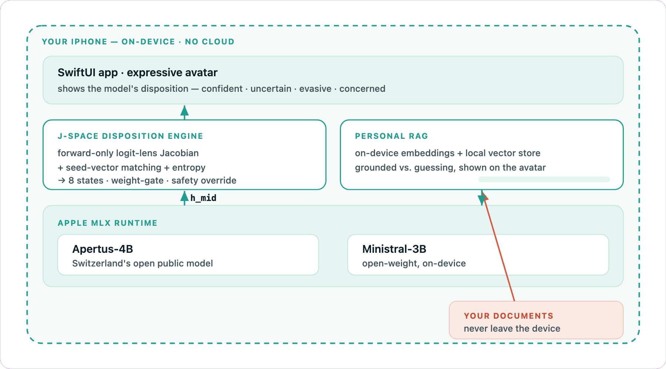This screenshot has width=666, height=369.
Task: Click 'forward-only logit-lens Jacobian' text
Action: pyautogui.click(x=128, y=153)
